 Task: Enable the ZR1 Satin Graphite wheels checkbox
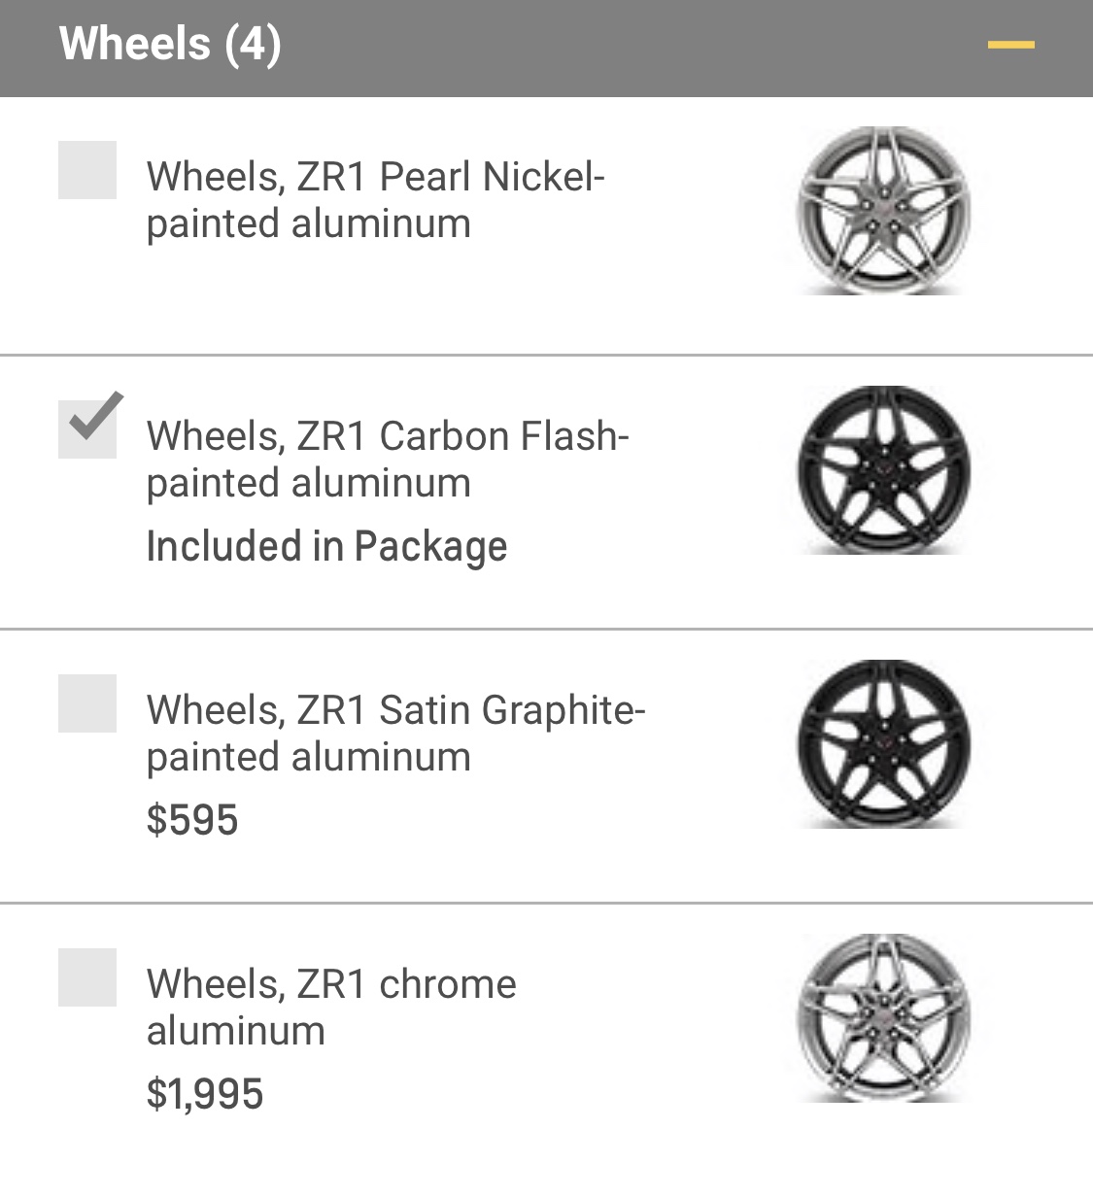pyautogui.click(x=87, y=702)
